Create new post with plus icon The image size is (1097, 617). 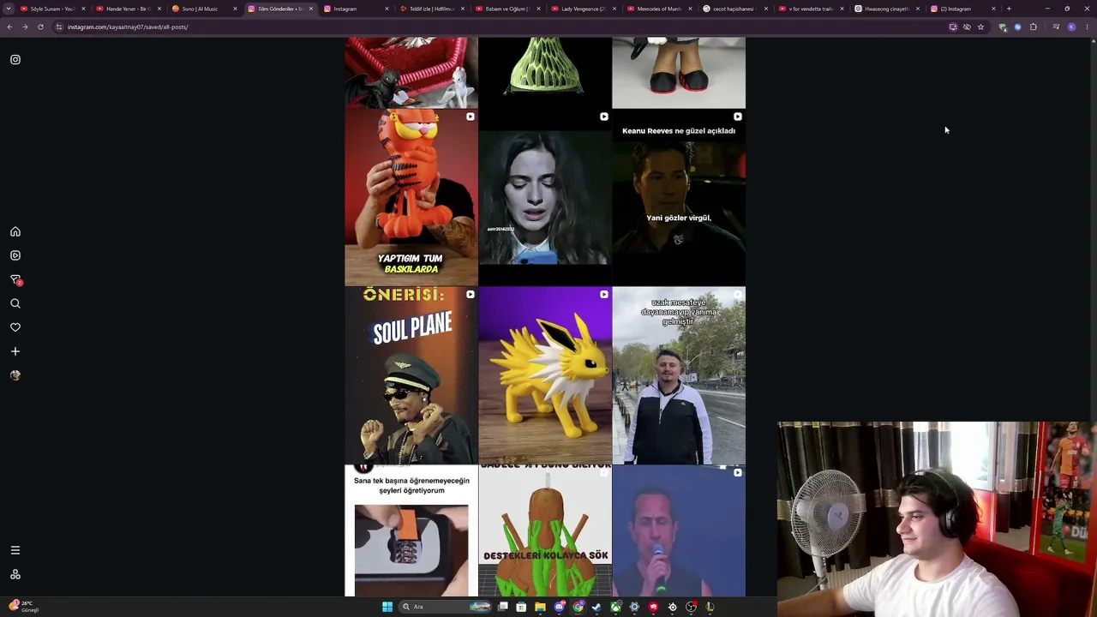pyautogui.click(x=15, y=351)
